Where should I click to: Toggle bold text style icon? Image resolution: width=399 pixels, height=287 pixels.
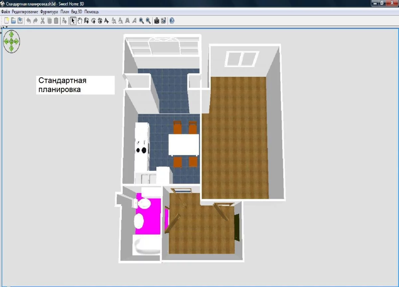127,21
